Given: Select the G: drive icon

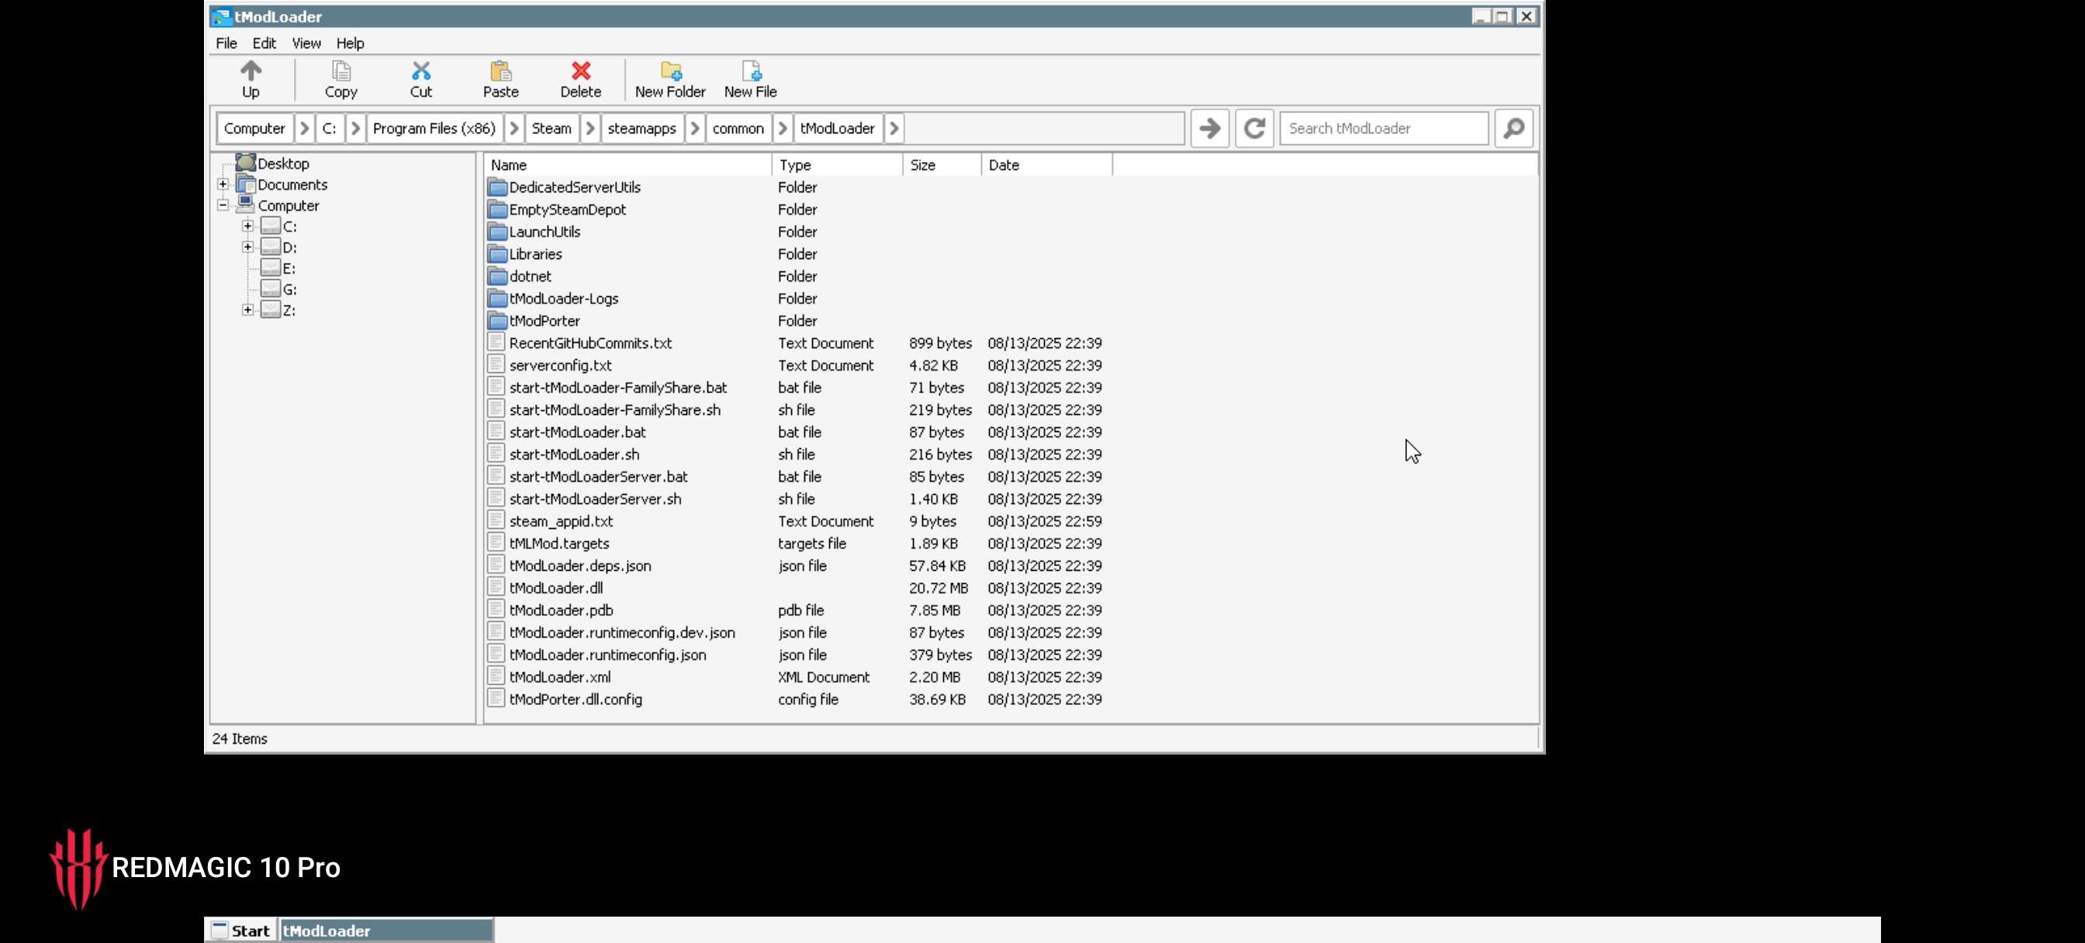Looking at the screenshot, I should [271, 289].
